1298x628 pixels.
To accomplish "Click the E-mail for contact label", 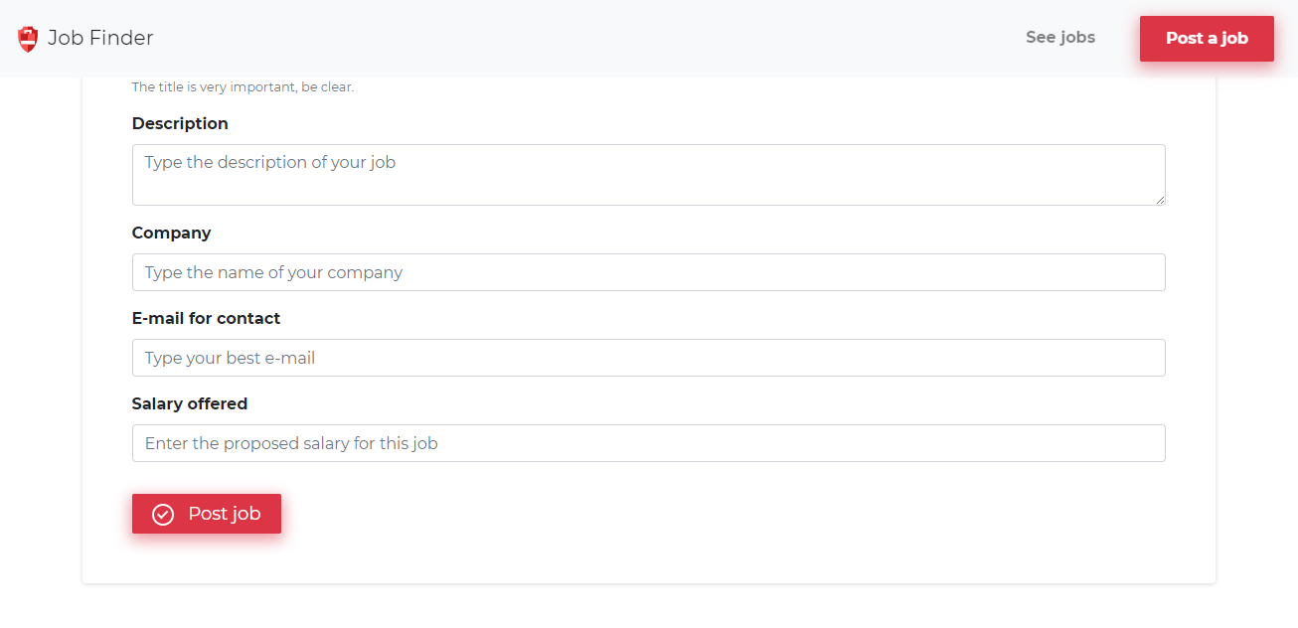I will click(x=207, y=318).
